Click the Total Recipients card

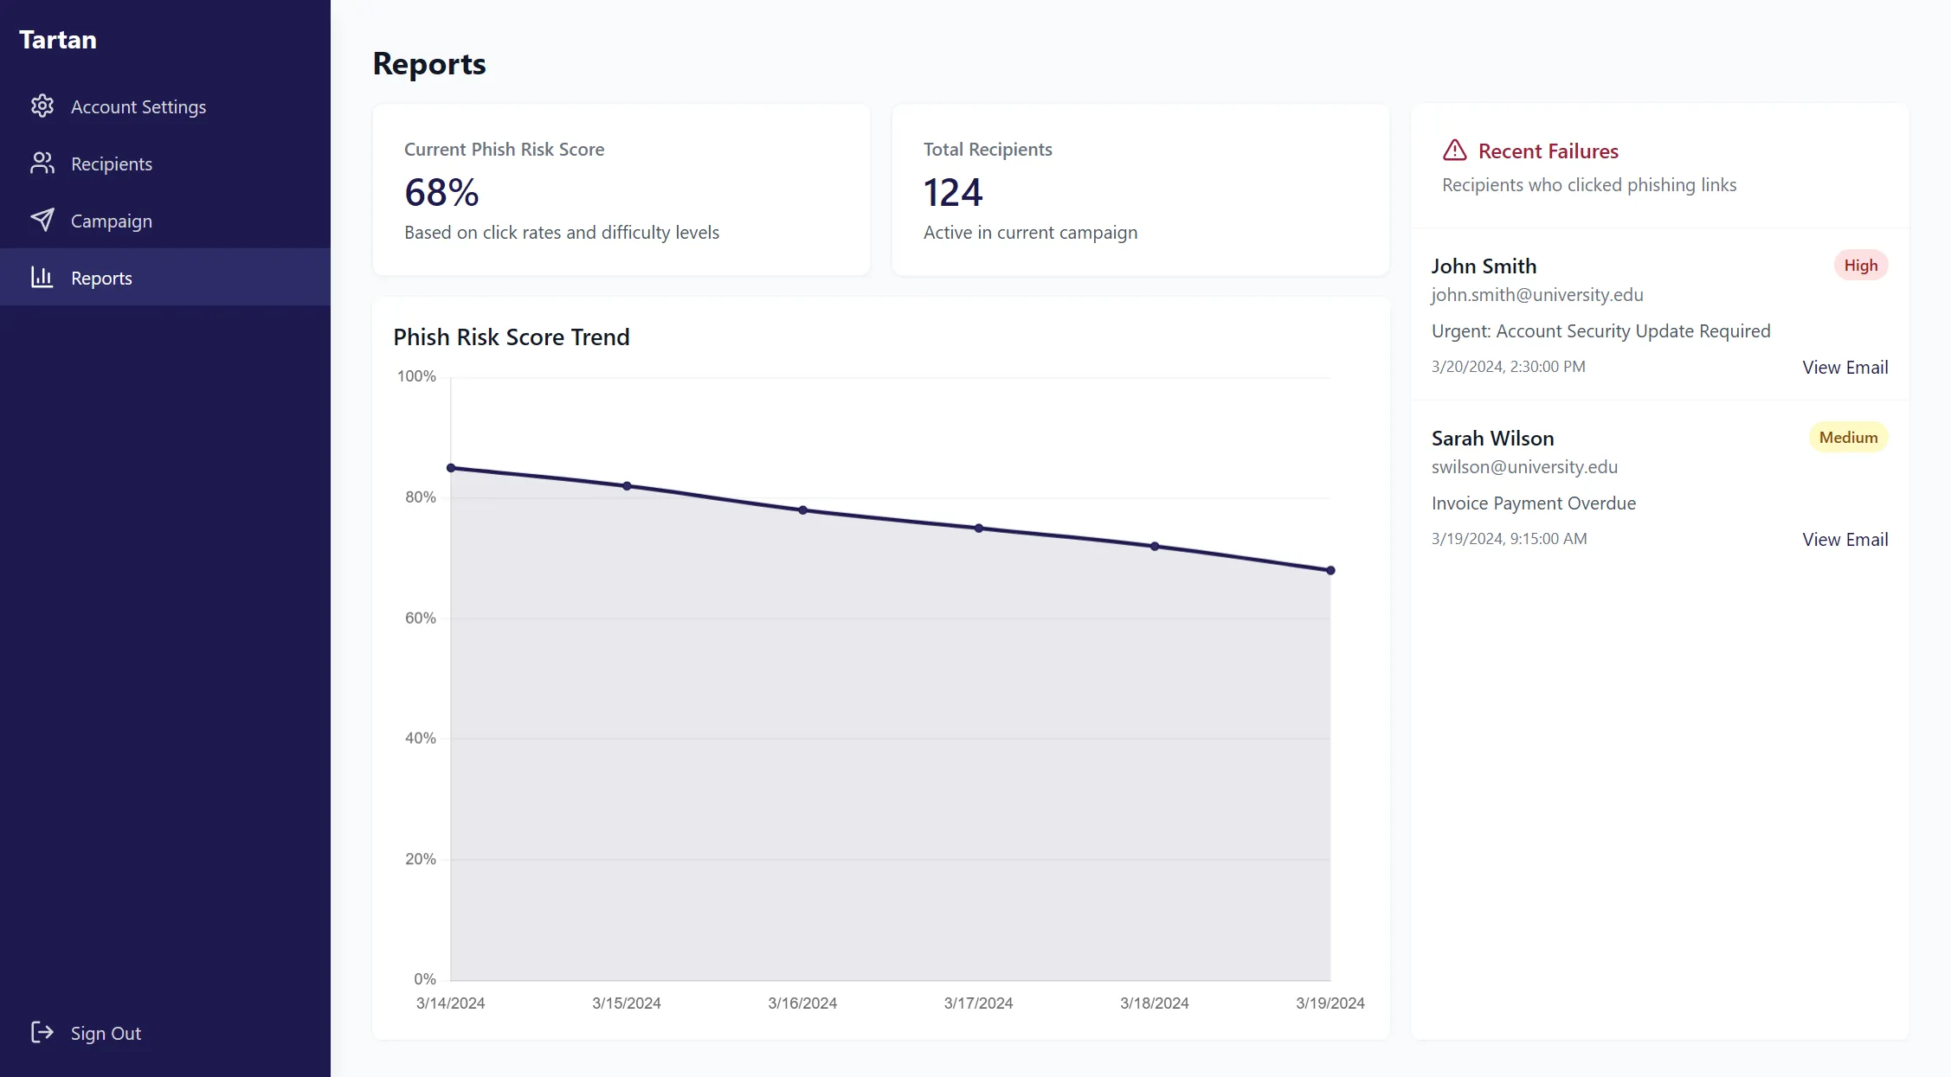click(1140, 189)
